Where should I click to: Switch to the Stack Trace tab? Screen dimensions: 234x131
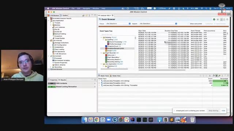[103, 76]
